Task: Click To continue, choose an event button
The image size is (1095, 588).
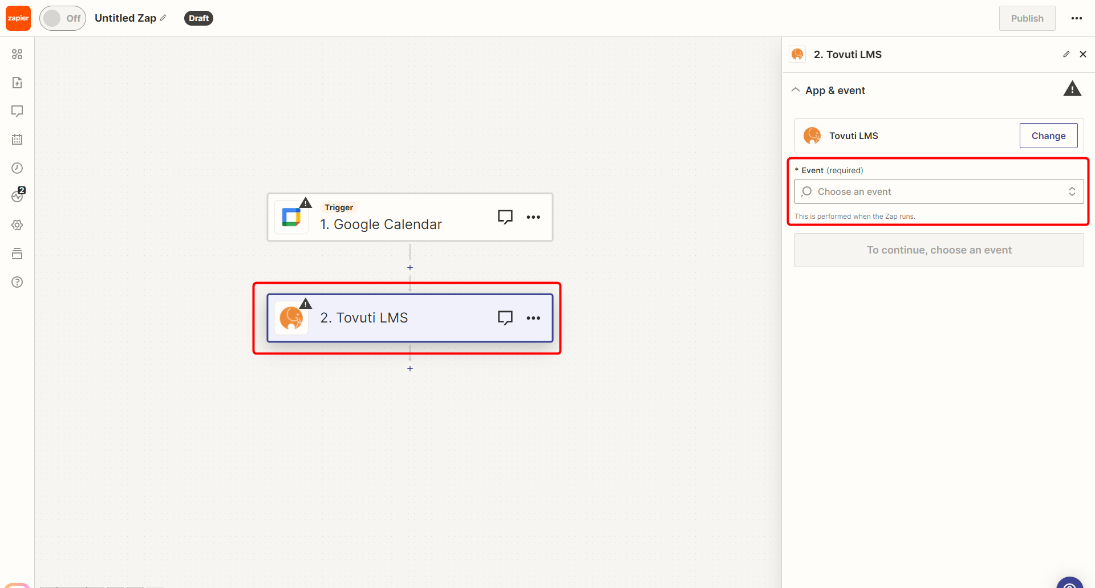Action: 939,250
